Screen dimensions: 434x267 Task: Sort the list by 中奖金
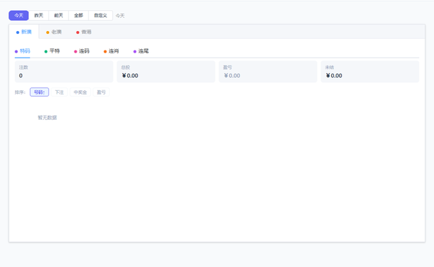[80, 92]
